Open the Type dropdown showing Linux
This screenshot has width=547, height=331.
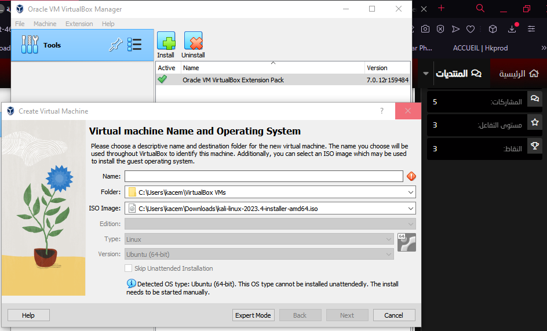[x=259, y=239]
